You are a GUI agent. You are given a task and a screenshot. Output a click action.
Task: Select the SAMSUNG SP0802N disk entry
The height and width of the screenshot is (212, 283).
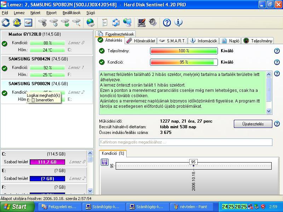tap(47, 92)
